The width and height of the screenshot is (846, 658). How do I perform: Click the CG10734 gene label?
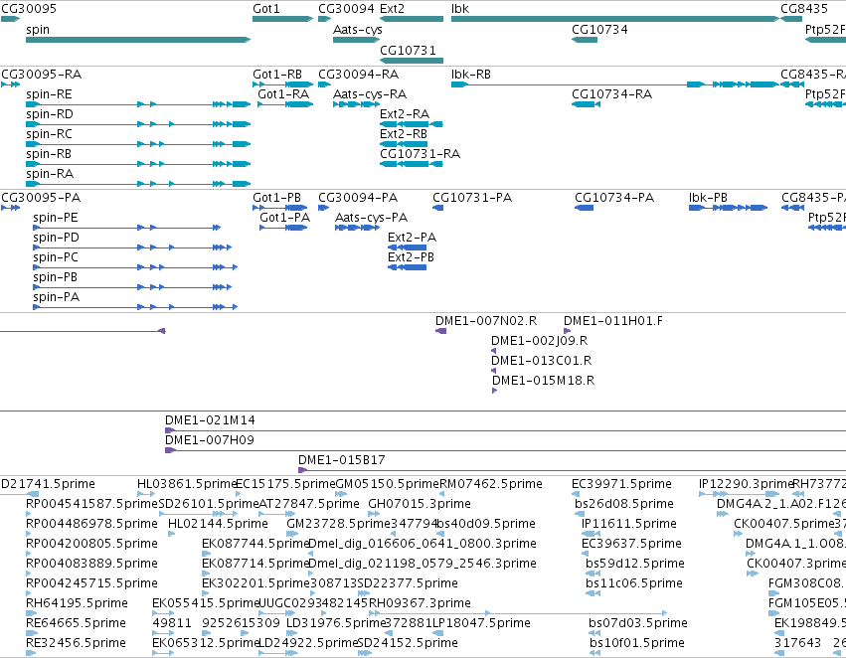(x=599, y=30)
